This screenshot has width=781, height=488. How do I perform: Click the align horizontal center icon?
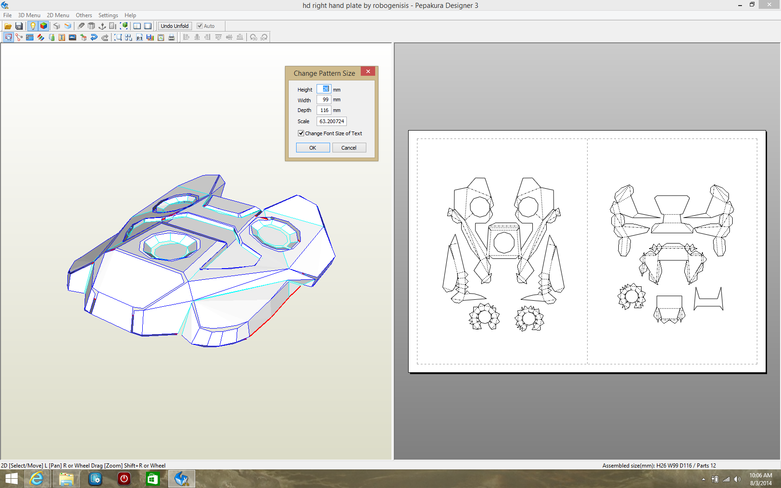(197, 37)
